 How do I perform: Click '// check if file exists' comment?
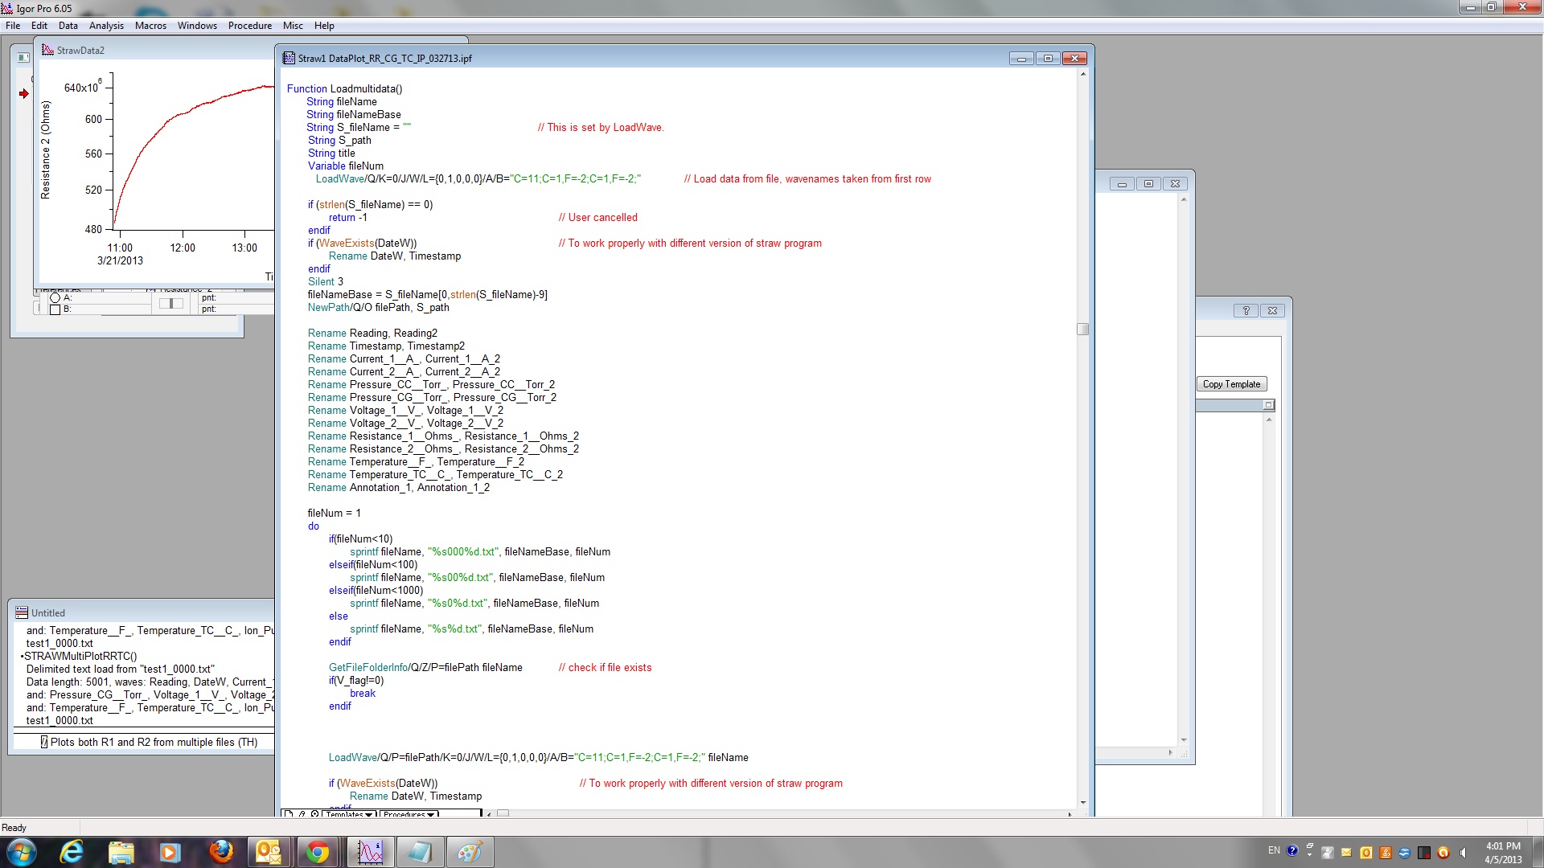605,667
